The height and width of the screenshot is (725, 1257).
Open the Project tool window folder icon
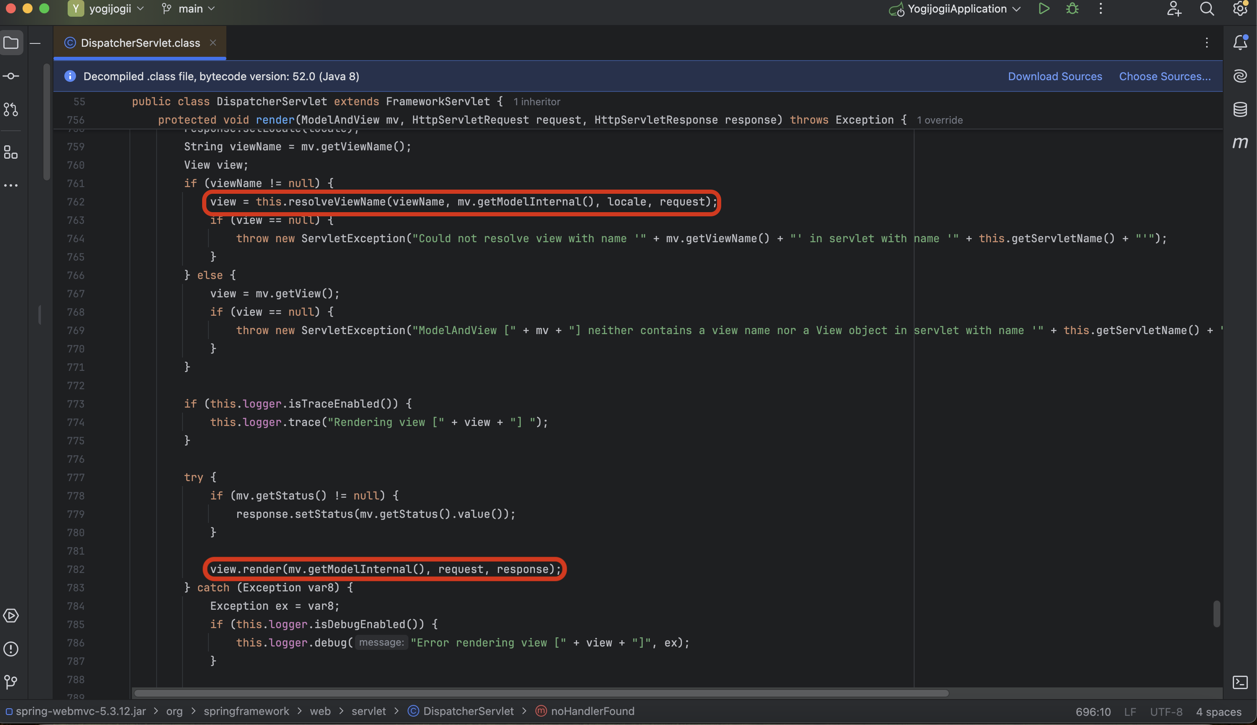click(11, 43)
